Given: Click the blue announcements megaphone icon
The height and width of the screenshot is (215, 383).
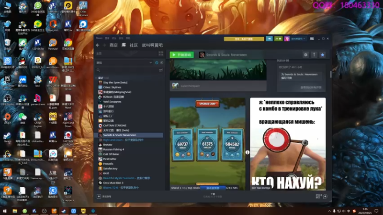Looking at the screenshot, I should coord(269,39).
